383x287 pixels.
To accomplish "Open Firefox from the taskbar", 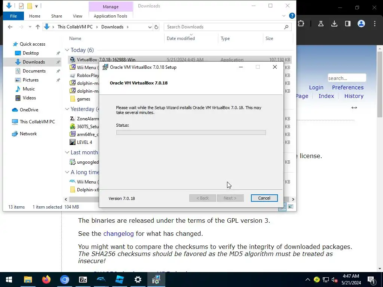I will coord(46,280).
